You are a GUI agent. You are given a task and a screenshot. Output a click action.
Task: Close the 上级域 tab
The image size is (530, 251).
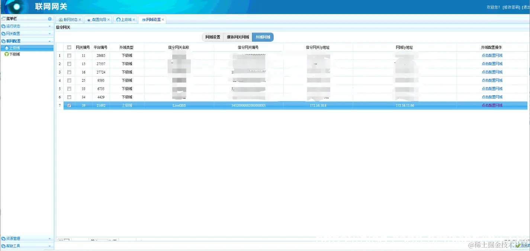click(134, 20)
